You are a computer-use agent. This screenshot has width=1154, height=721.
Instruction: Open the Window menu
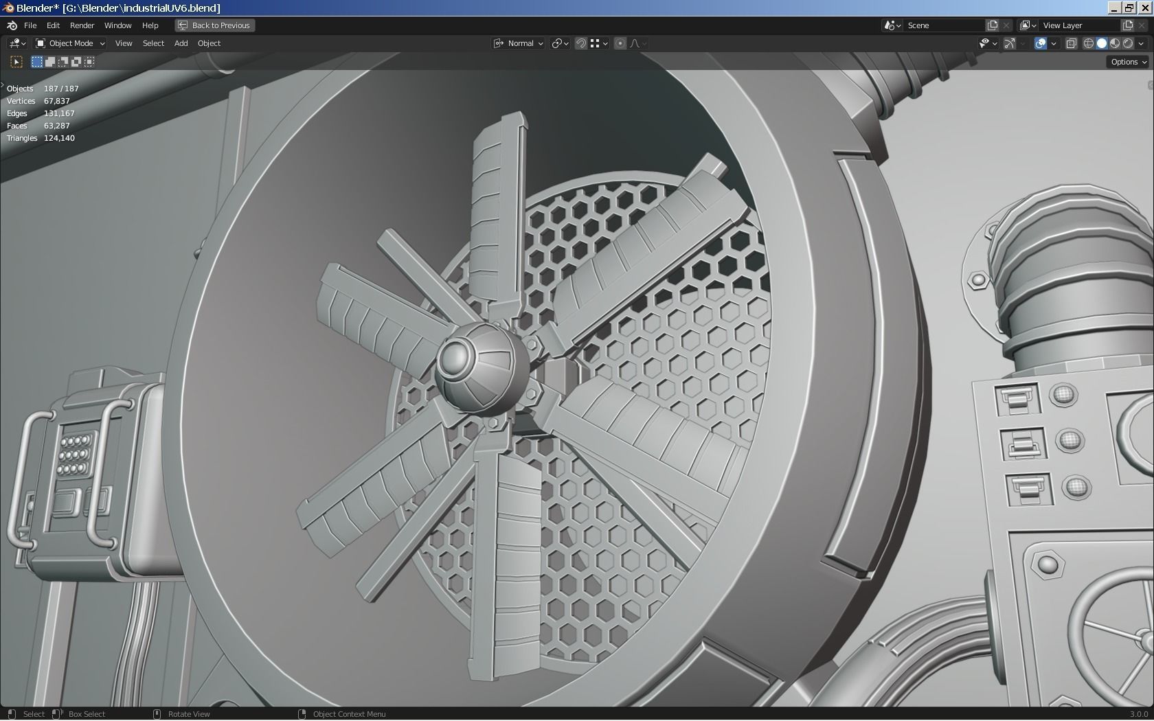tap(117, 25)
